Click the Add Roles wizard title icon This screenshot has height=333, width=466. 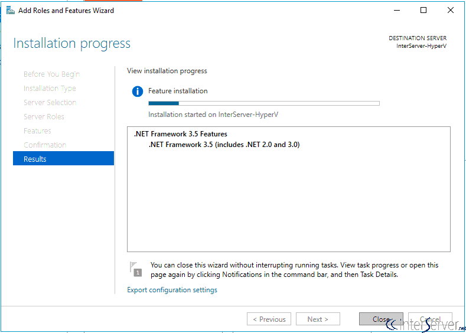11,11
